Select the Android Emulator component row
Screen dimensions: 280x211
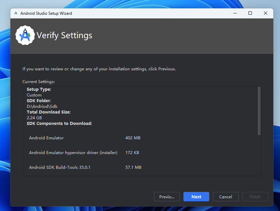tap(85, 138)
